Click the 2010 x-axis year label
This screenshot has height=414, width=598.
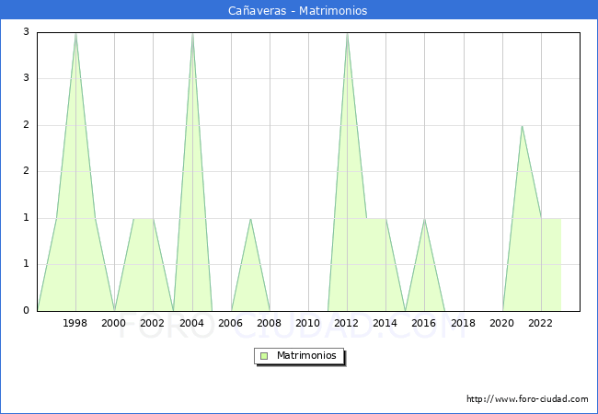tap(308, 323)
